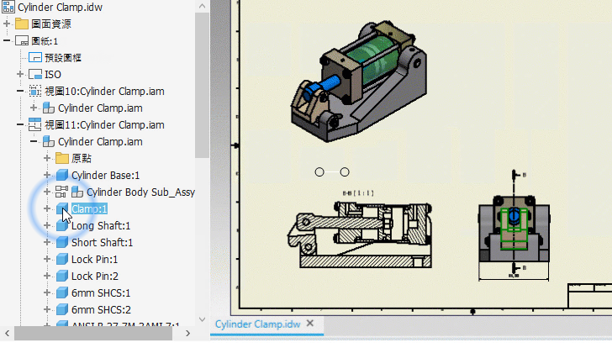Click the 圖面資源 folder icon

[x=22, y=24]
